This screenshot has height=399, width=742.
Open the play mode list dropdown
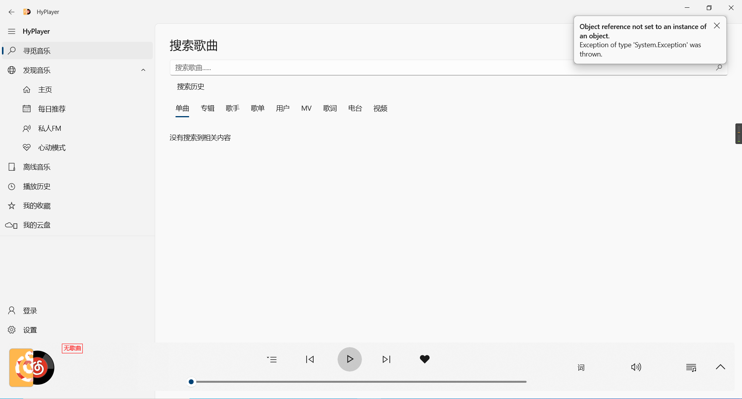[x=272, y=359]
